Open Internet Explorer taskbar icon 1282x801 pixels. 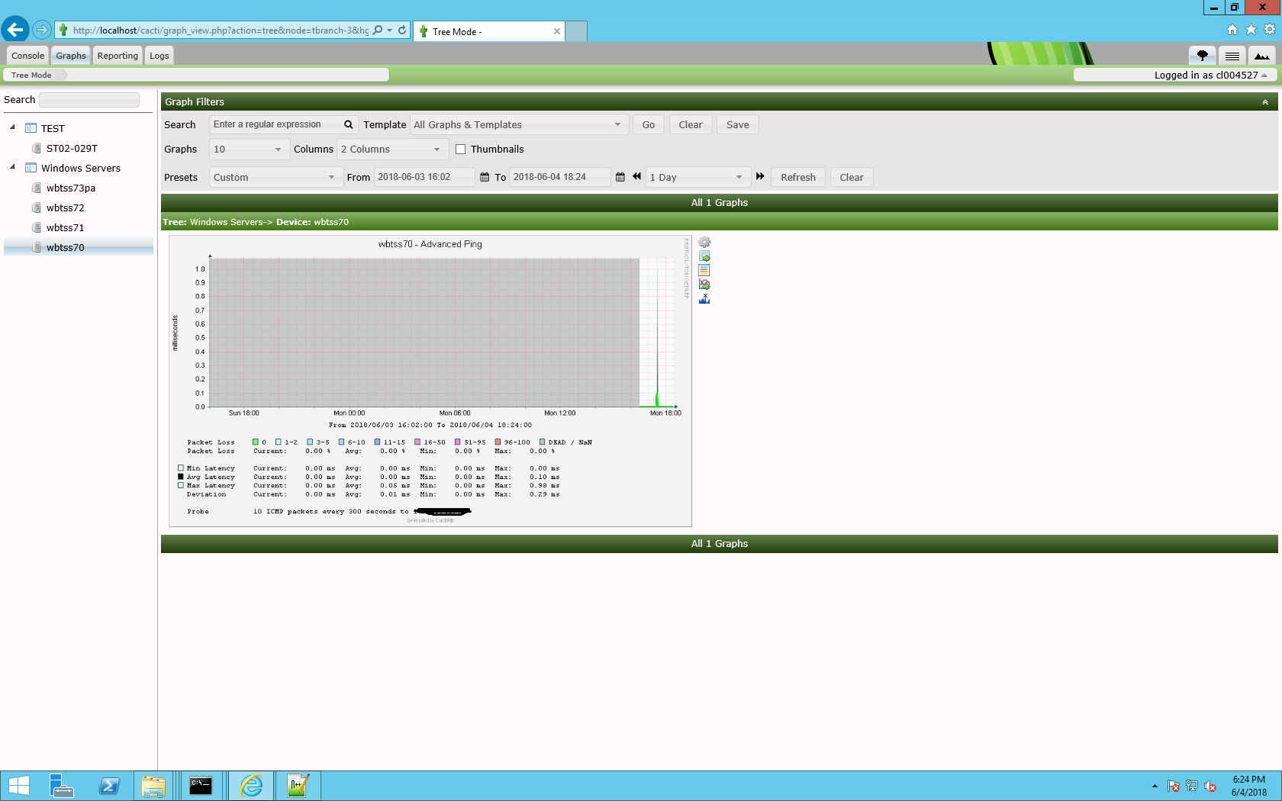pyautogui.click(x=251, y=786)
